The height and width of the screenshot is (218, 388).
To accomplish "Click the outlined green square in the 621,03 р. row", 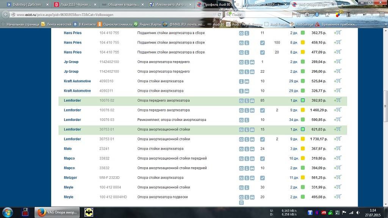I will click(x=303, y=129).
